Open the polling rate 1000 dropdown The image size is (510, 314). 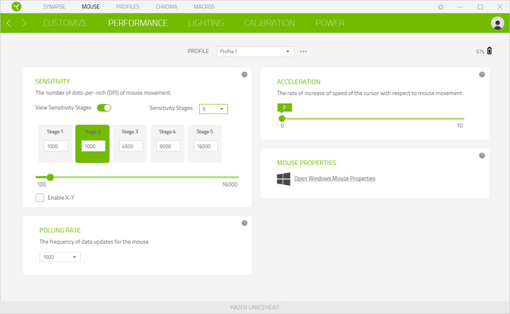tap(59, 257)
